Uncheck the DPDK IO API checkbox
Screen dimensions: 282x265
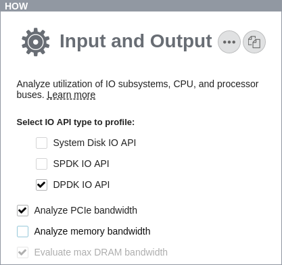41,185
